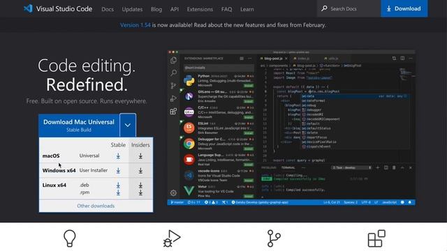Click the macOS row label
Image resolution: width=447 pixels, height=251 pixels.
point(51,156)
